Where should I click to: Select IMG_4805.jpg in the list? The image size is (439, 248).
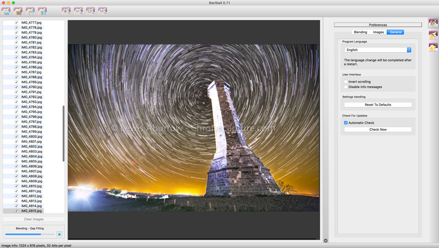click(x=31, y=161)
